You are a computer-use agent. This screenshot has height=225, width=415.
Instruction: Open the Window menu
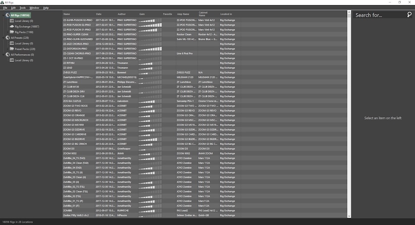[34, 8]
